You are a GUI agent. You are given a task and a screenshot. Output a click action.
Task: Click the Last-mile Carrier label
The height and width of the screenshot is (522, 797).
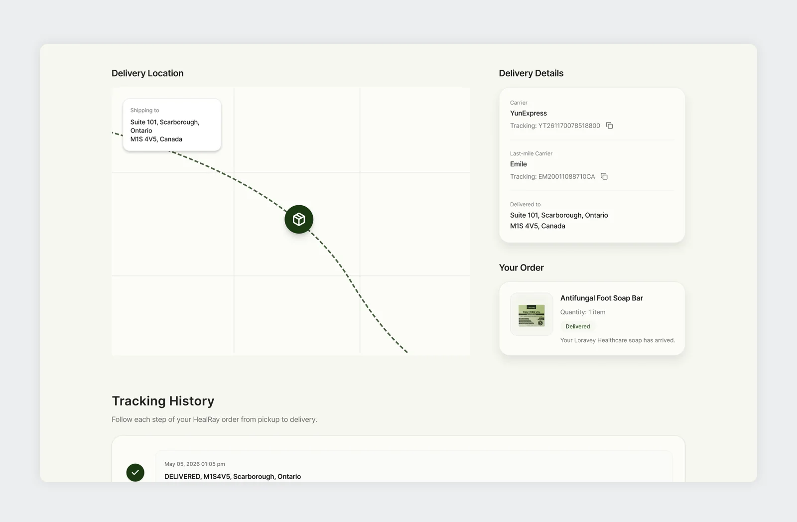click(x=531, y=153)
